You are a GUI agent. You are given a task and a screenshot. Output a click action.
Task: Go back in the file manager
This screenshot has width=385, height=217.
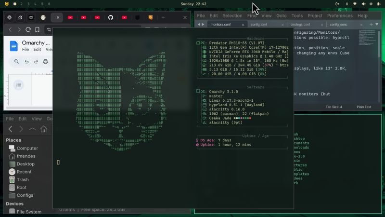pyautogui.click(x=10, y=129)
